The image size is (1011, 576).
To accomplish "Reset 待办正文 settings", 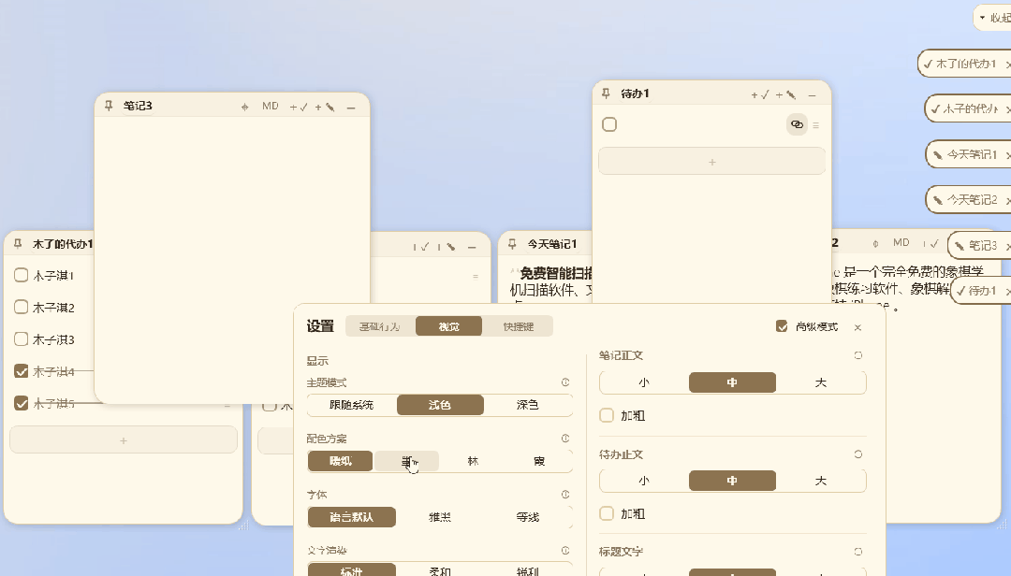I will pyautogui.click(x=858, y=454).
